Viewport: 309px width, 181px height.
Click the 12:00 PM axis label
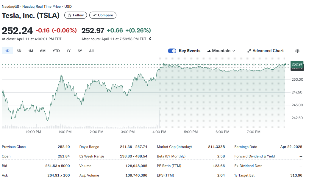tap(33, 132)
